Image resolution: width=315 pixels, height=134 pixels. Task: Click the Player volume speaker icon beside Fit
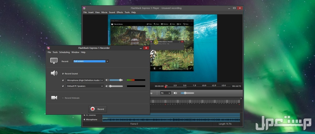coord(175,93)
